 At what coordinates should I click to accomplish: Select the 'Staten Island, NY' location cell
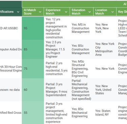pos(105,112)
